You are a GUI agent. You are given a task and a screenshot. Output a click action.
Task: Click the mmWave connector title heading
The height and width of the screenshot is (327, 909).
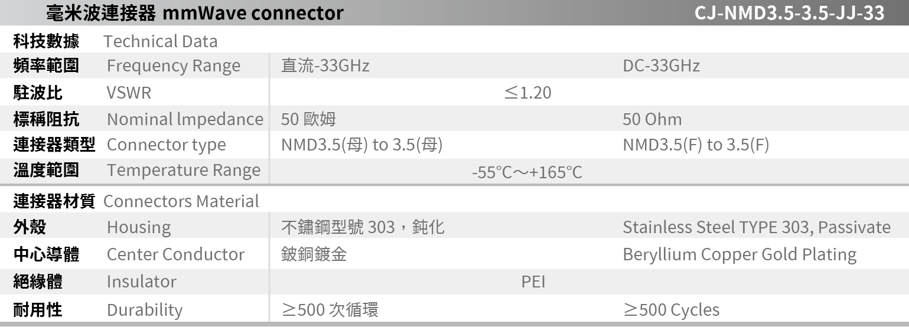(x=194, y=13)
